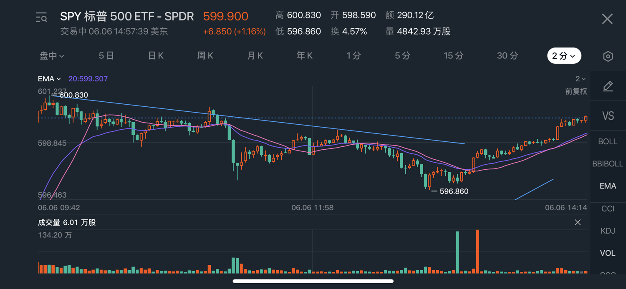This screenshot has height=289, width=626.
Task: Click the SPY 标普 500 ETF title
Action: click(127, 16)
